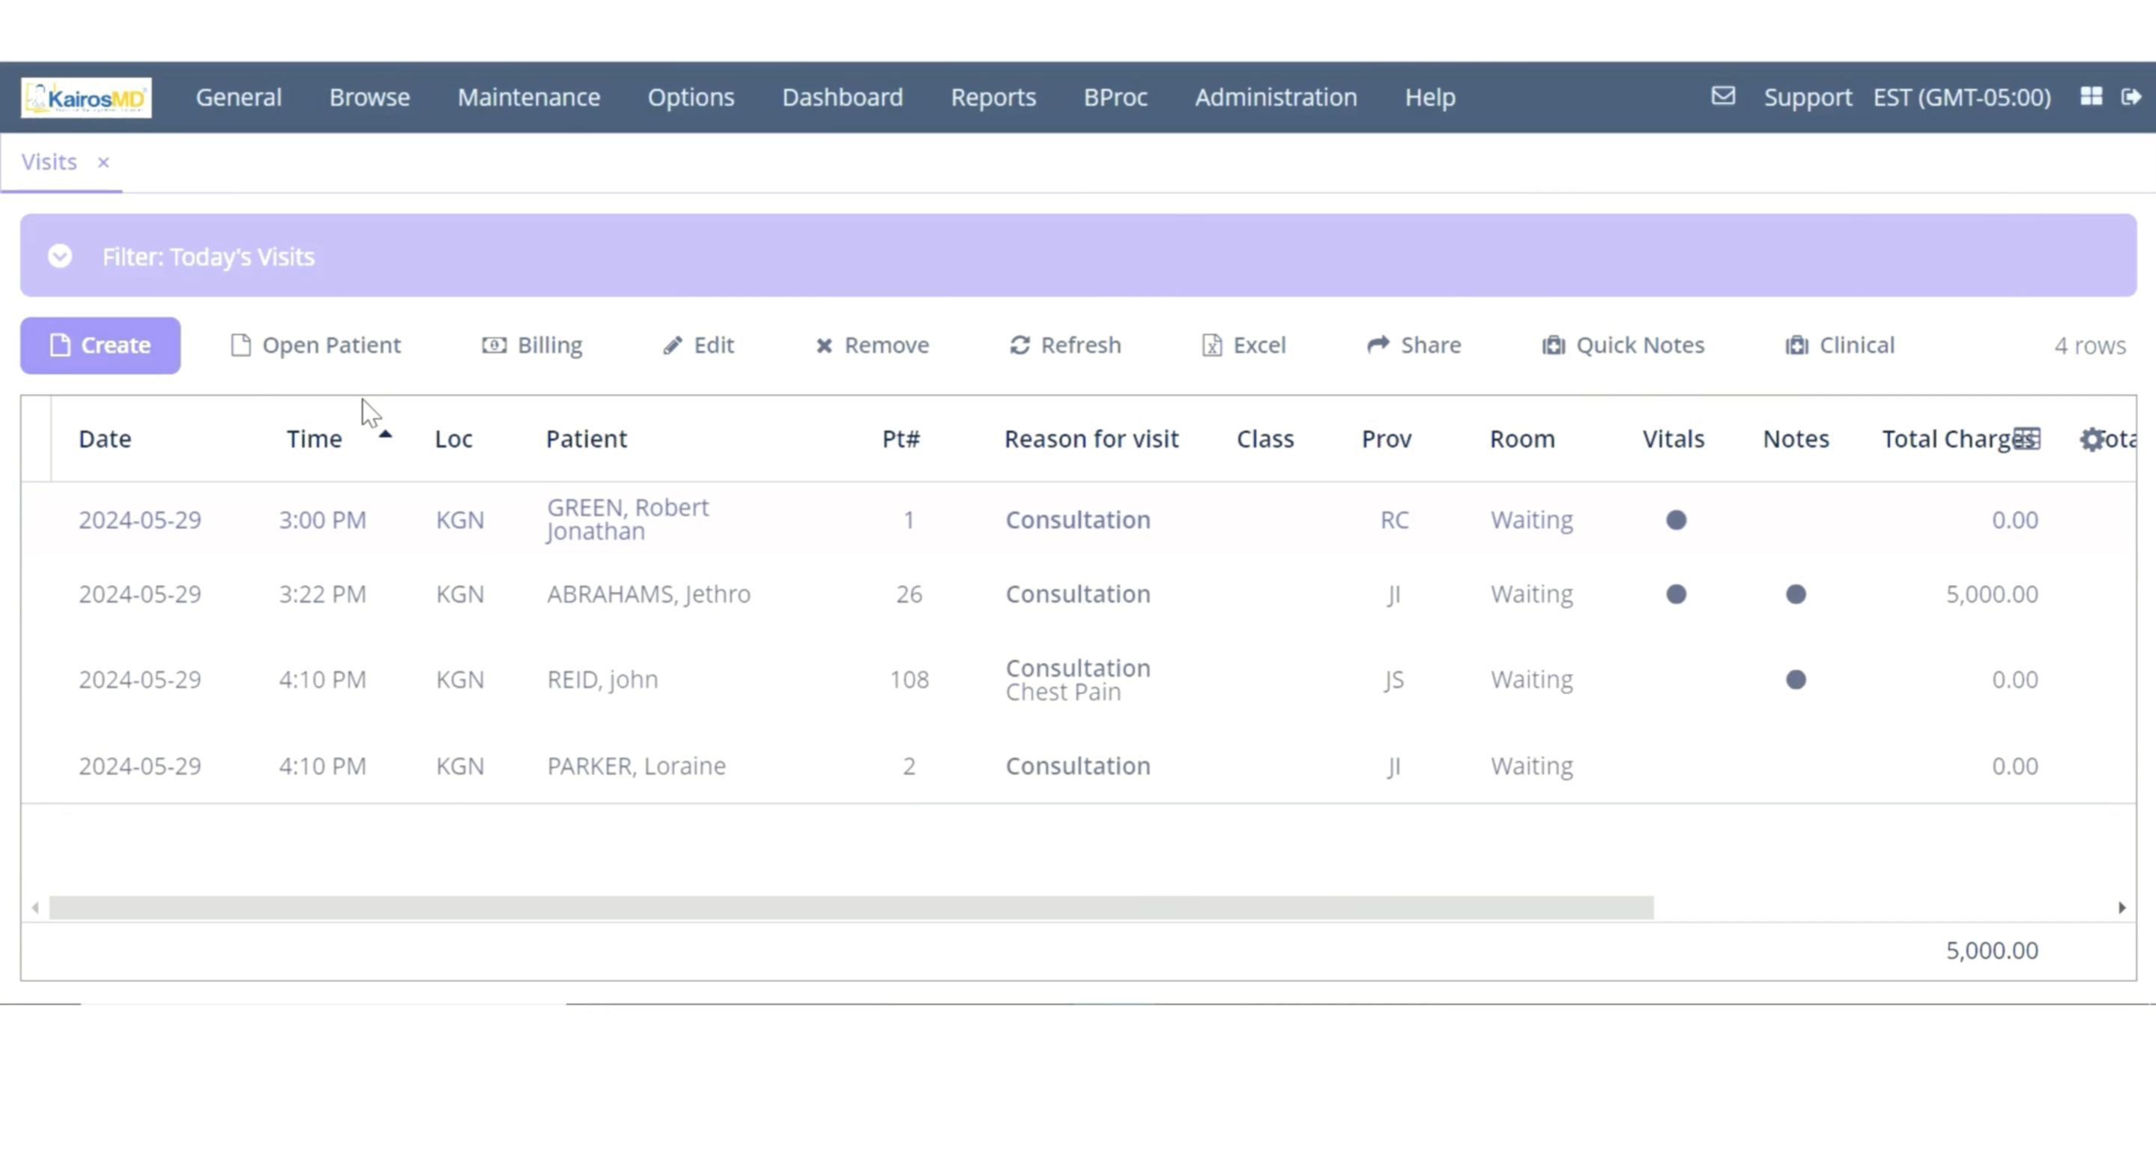This screenshot has height=1175, width=2156.
Task: Click the column chooser grid icon
Action: point(2026,439)
